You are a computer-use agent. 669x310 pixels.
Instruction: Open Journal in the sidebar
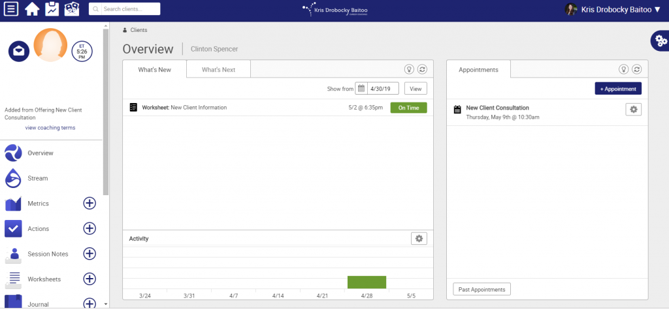tap(38, 305)
